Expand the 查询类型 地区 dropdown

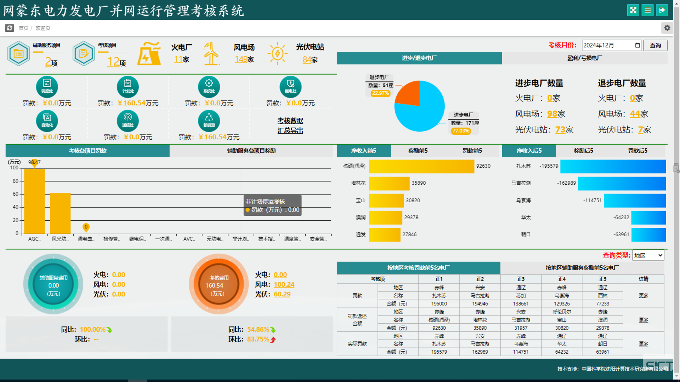(648, 255)
